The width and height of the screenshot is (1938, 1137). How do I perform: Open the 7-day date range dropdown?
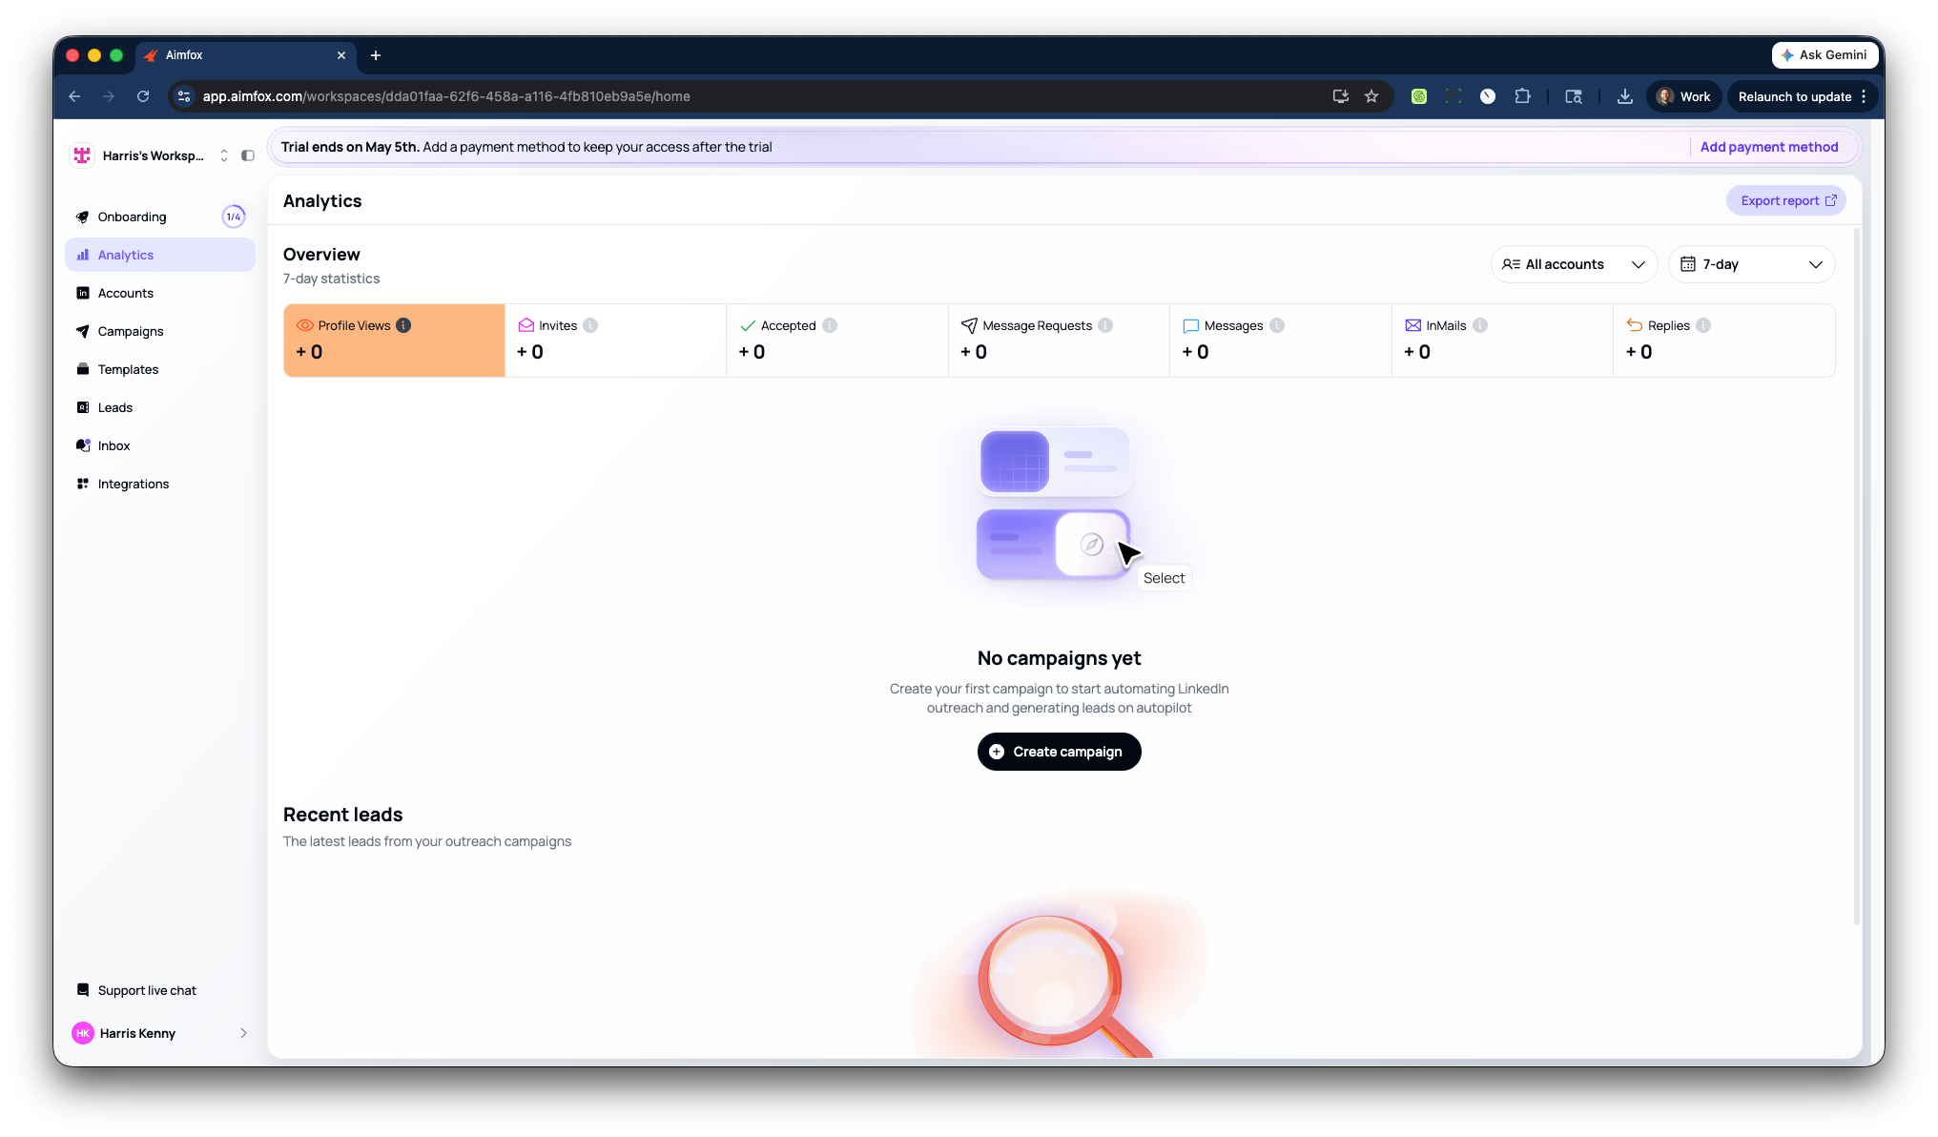coord(1752,264)
